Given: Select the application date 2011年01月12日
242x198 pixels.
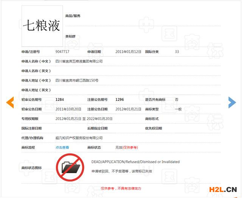Looking at the screenshot, I should click(128, 52).
